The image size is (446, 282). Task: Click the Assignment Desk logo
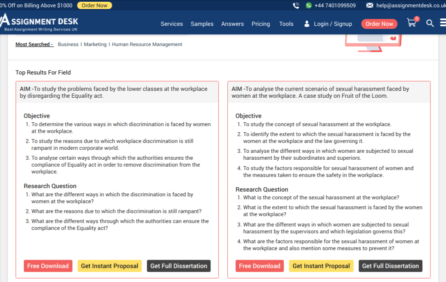point(39,22)
